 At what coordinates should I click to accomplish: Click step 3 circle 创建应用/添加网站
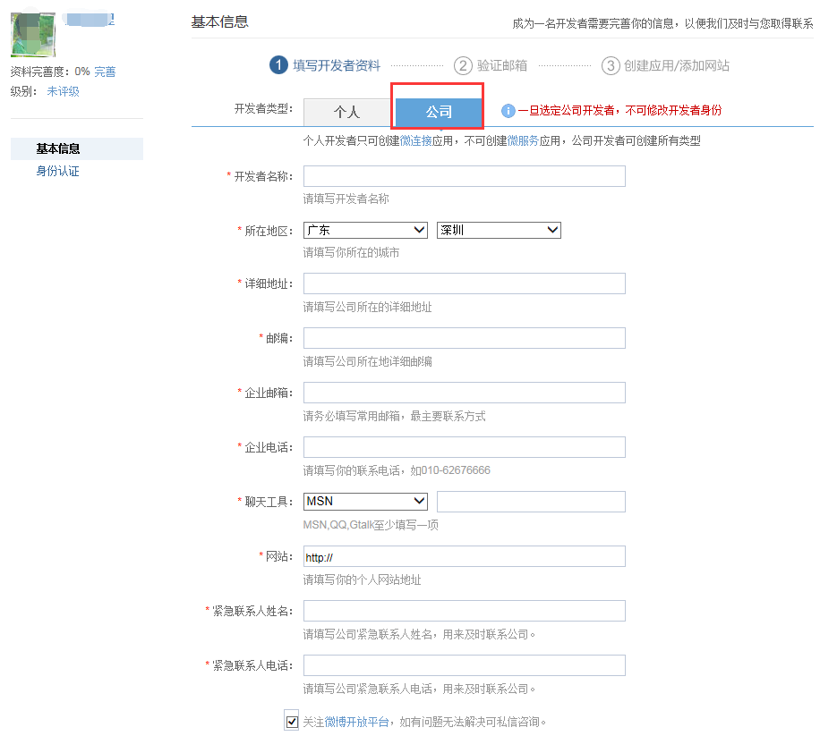[x=611, y=65]
